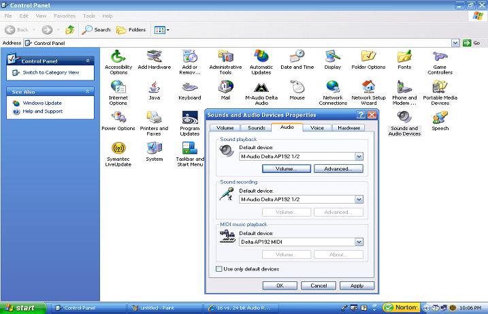The image size is (488, 314).
Task: Switch to the Hardware tab
Action: (x=348, y=128)
